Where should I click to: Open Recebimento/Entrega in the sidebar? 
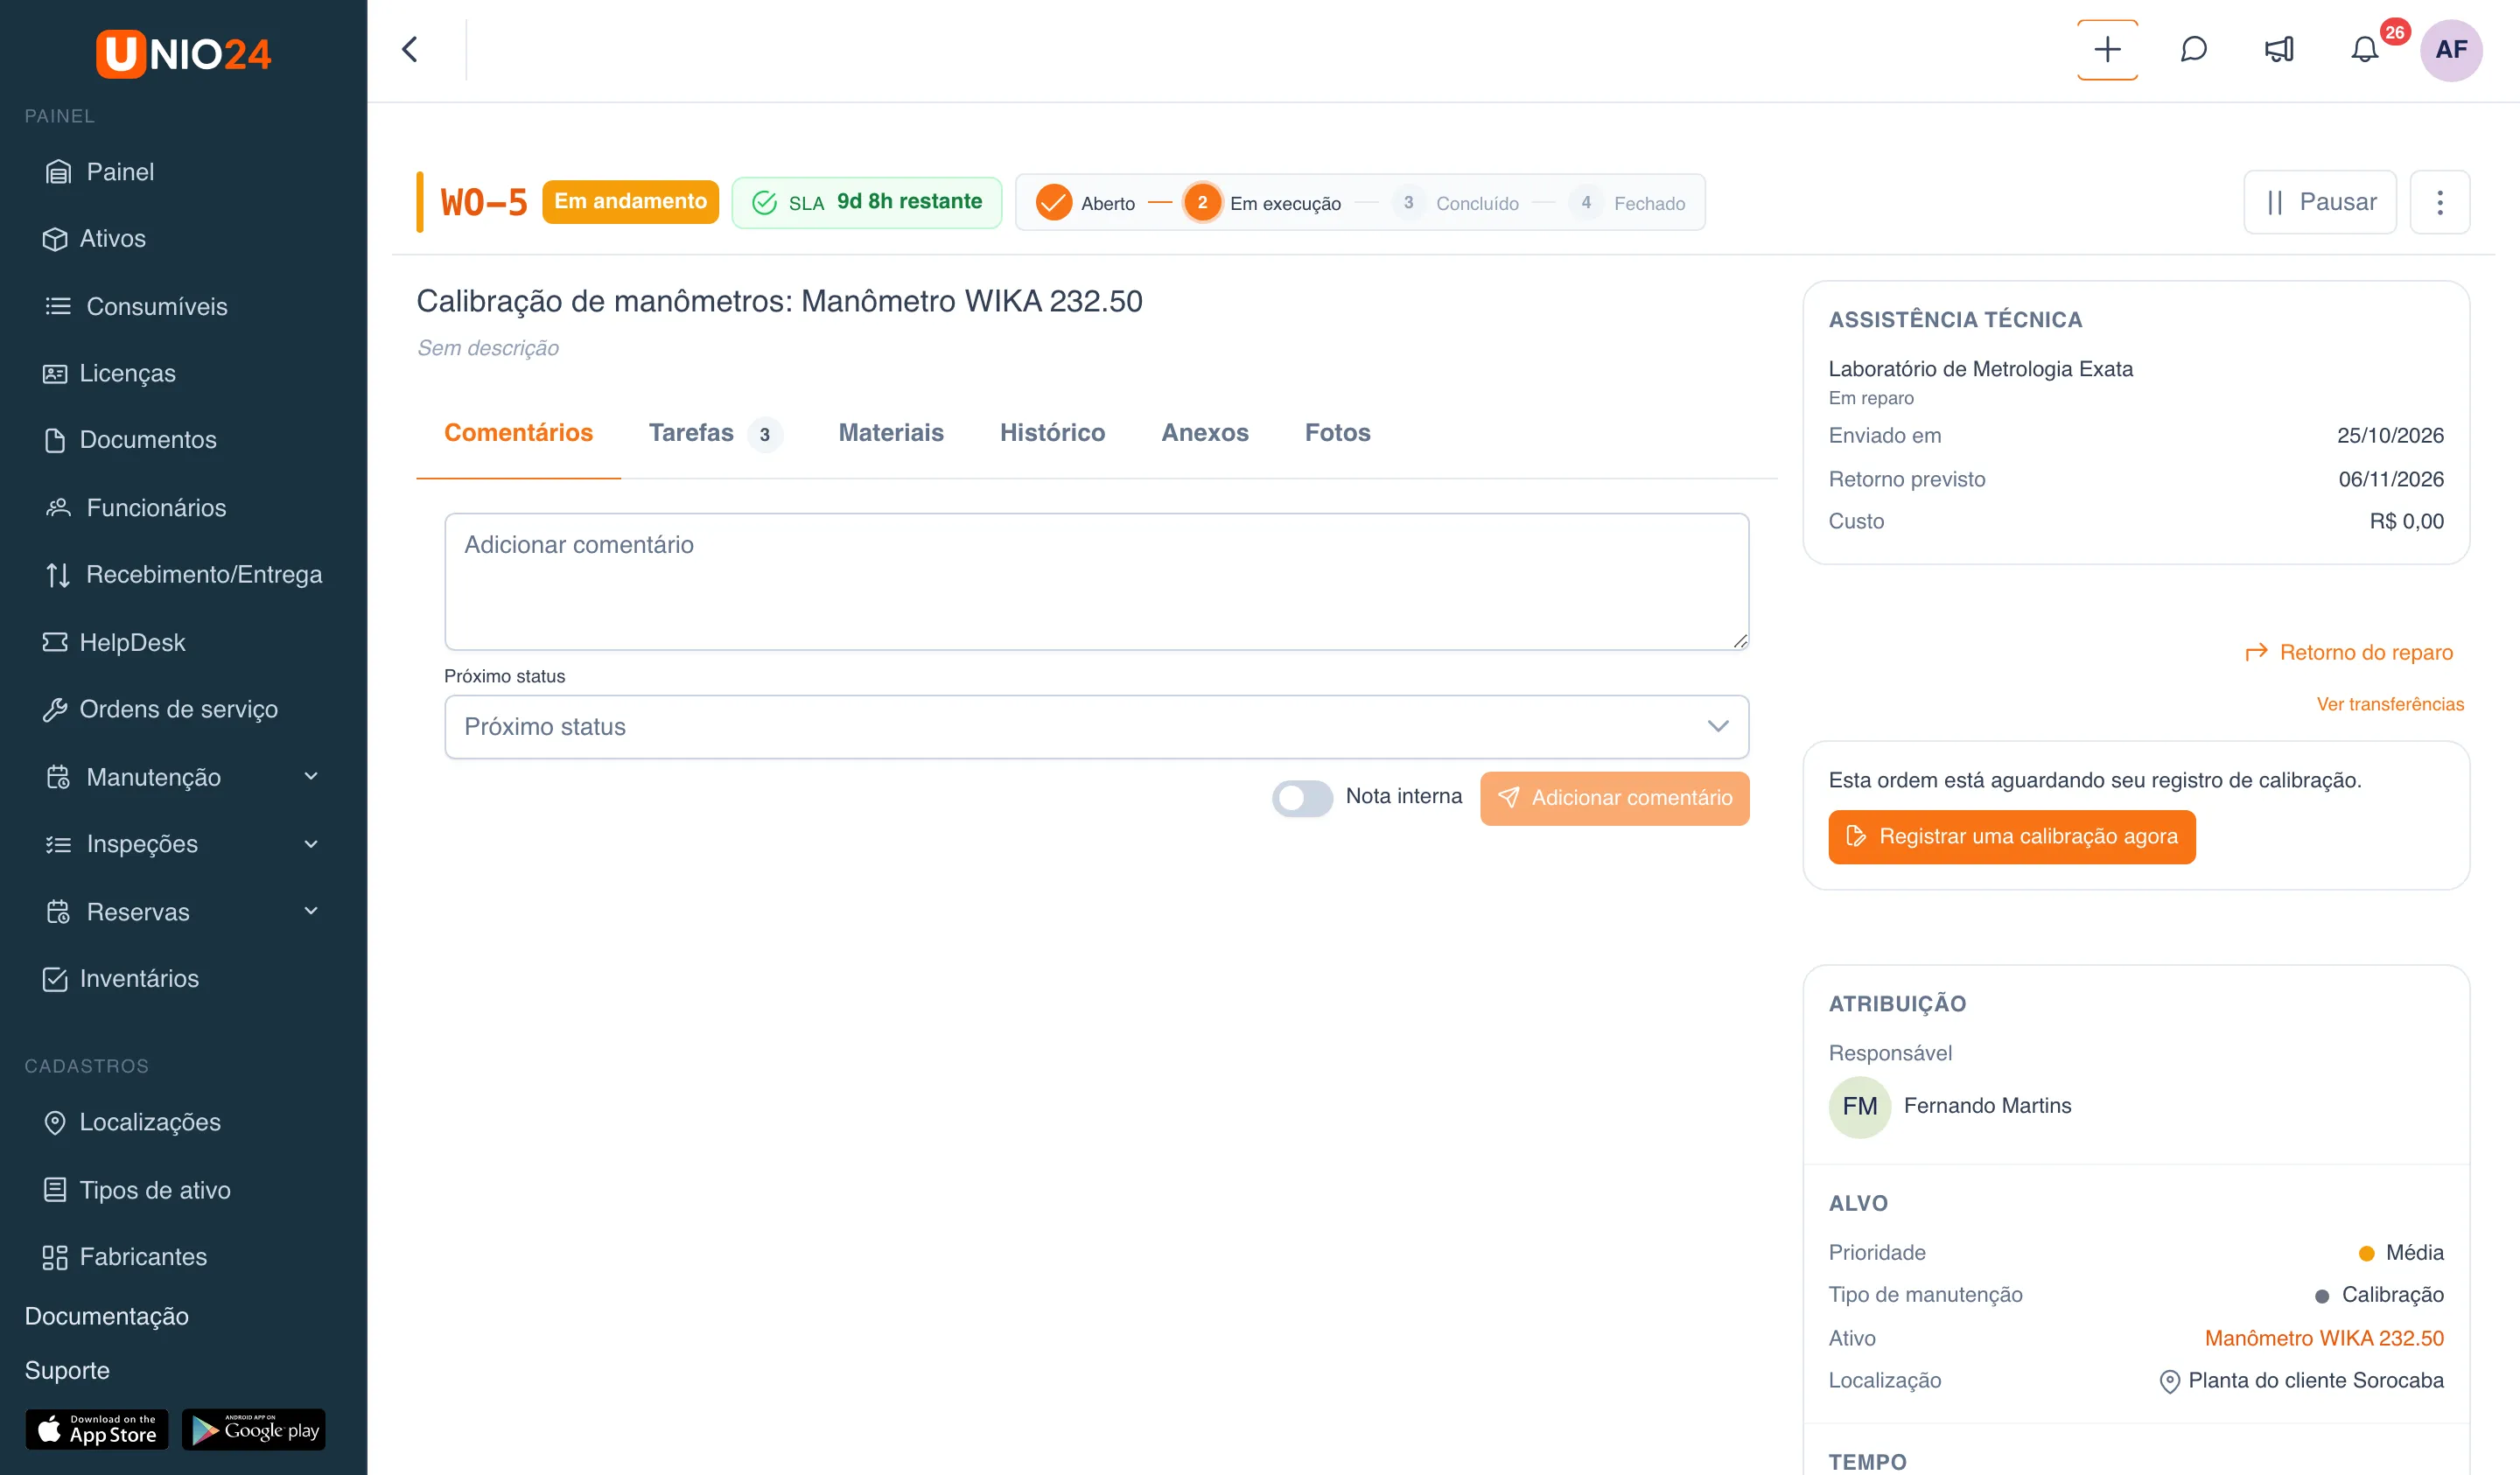click(x=183, y=574)
